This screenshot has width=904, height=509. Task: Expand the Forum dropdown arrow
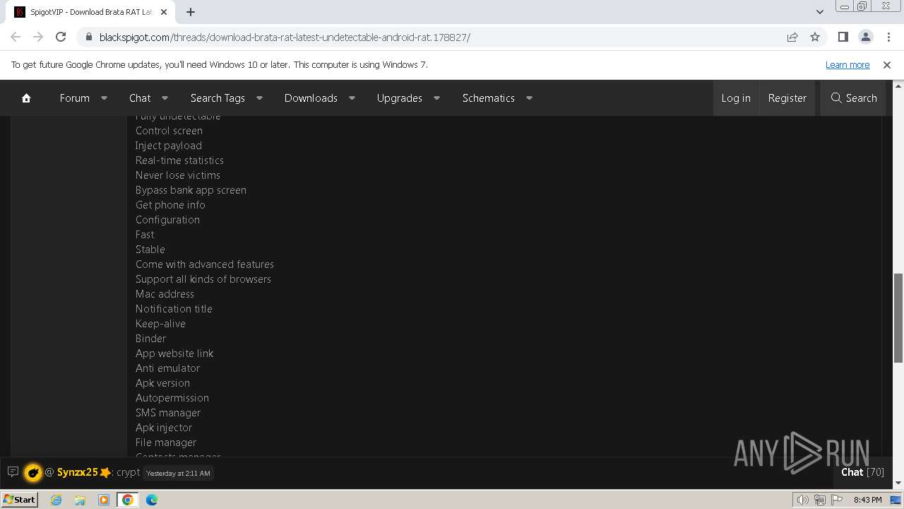tap(104, 98)
